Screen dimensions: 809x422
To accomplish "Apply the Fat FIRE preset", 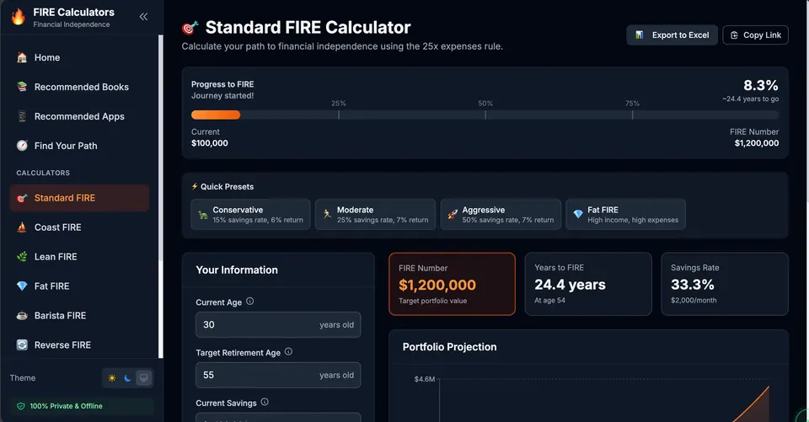I will [626, 214].
